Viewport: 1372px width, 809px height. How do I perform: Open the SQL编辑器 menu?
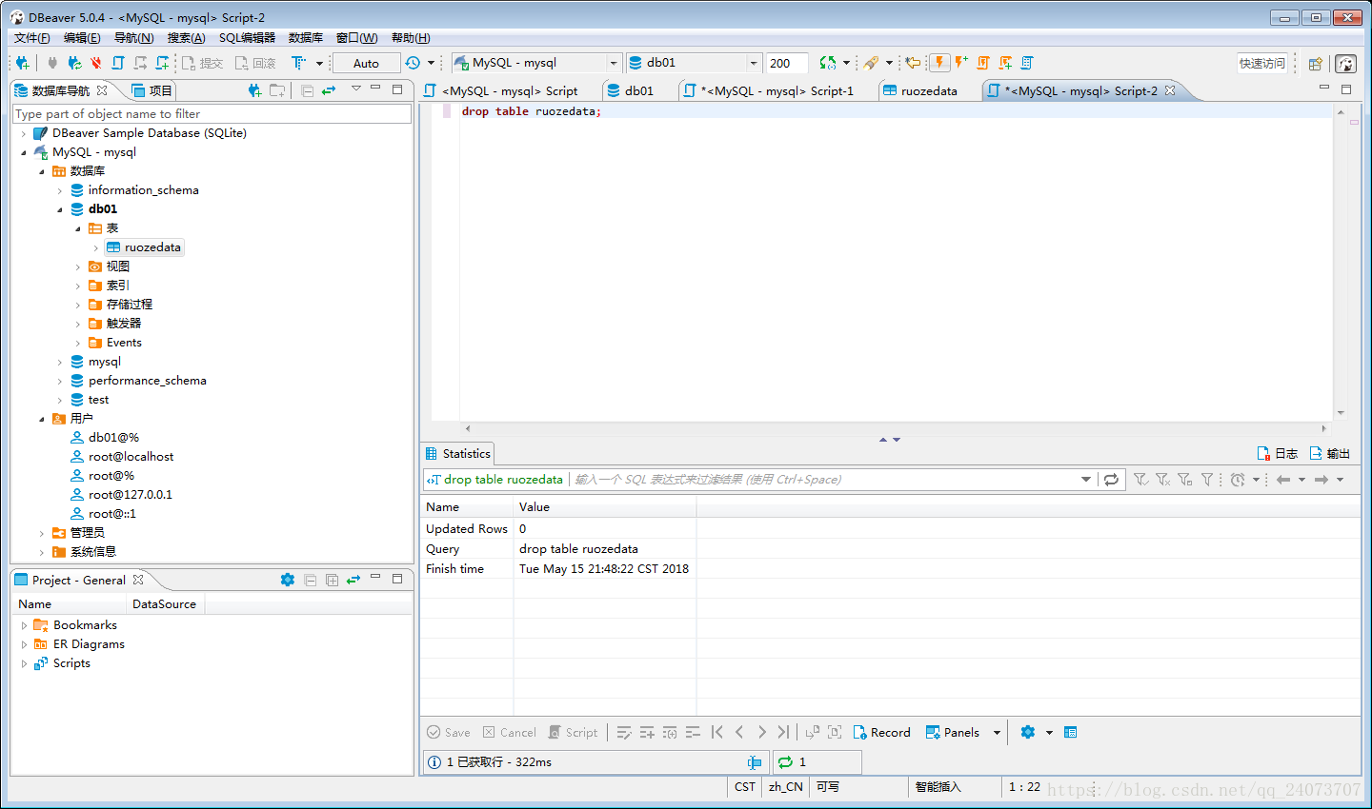click(x=247, y=37)
